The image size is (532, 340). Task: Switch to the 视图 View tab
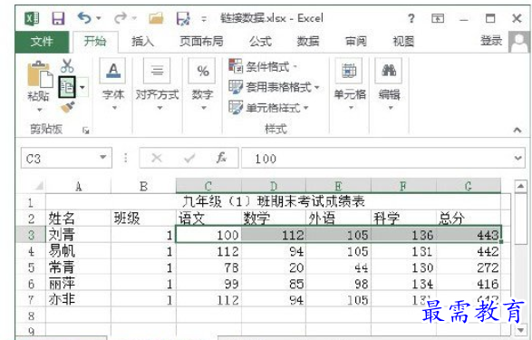click(x=403, y=42)
